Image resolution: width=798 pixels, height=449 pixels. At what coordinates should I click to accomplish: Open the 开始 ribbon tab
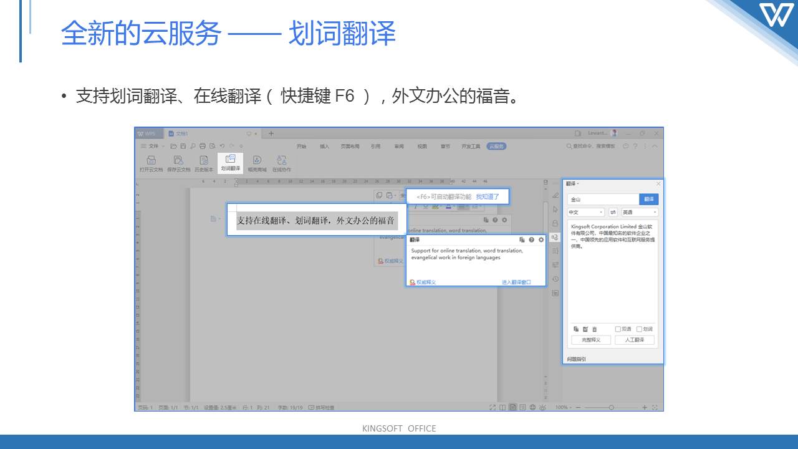302,147
